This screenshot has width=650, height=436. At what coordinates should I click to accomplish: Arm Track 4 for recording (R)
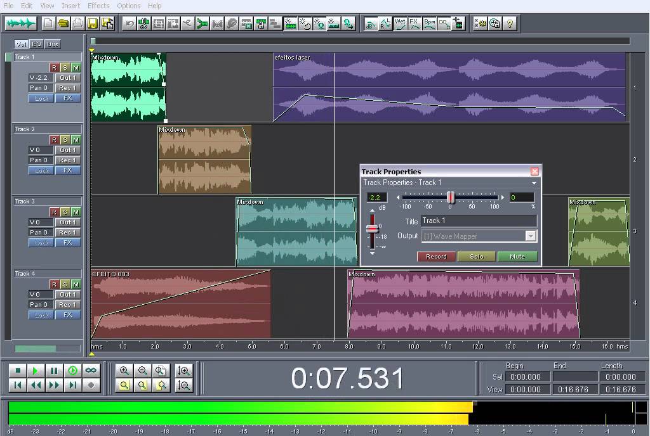tap(54, 284)
